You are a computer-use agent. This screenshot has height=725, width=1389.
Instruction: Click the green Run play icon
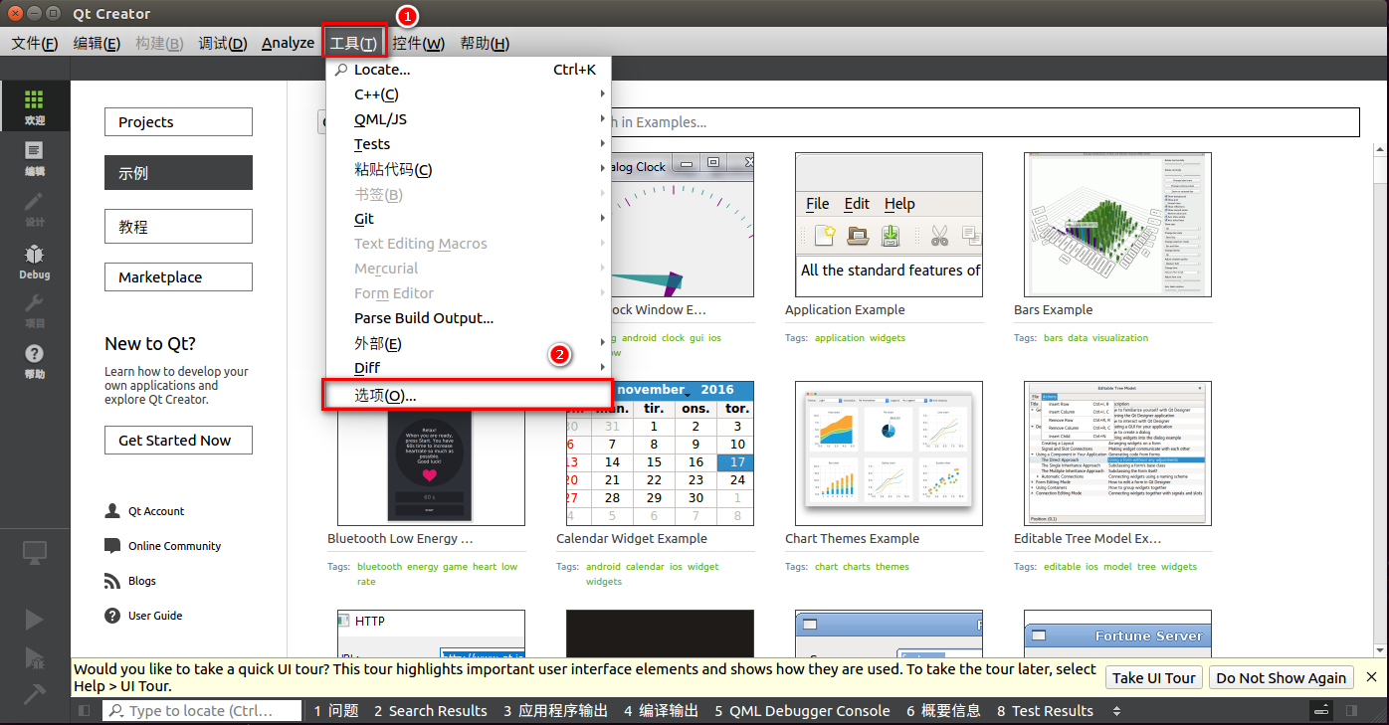pos(34,620)
